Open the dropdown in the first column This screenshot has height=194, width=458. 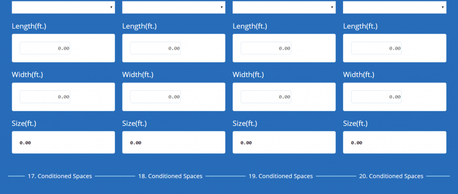tap(63, 7)
